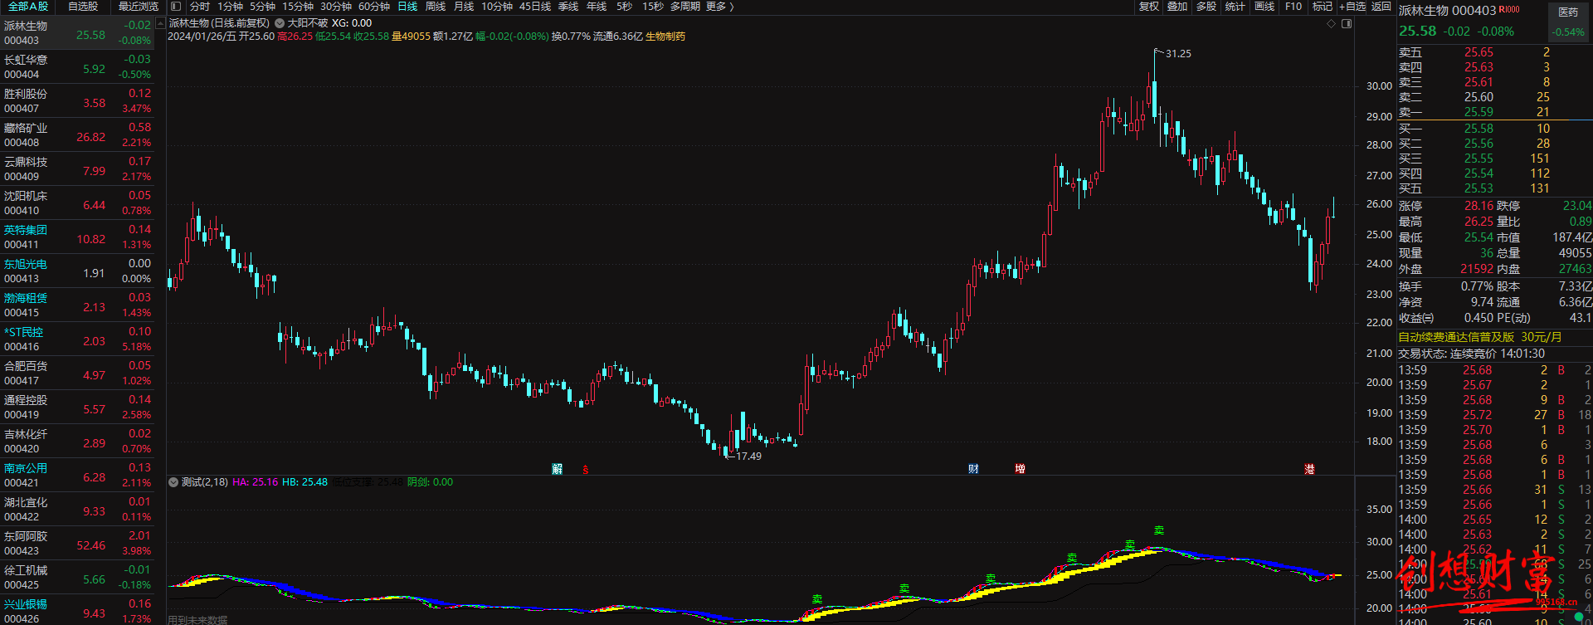Select the 45日线 period

tap(535, 7)
